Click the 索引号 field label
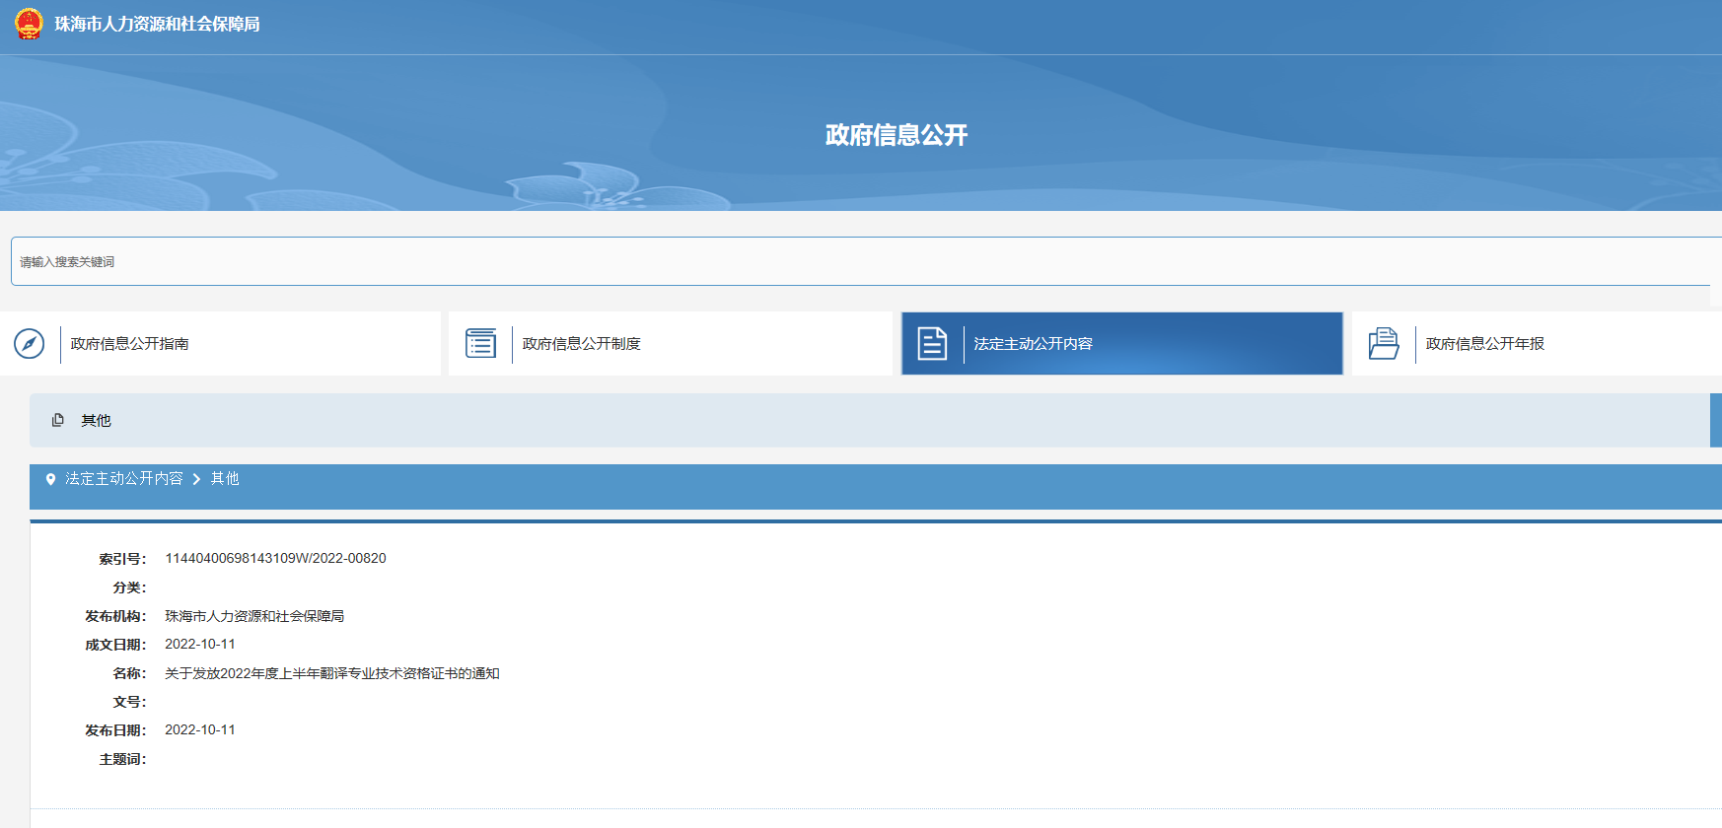The image size is (1722, 828). [122, 559]
